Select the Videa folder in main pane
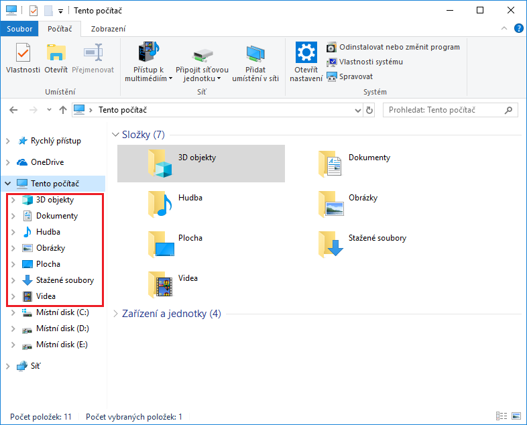The image size is (527, 425). (174, 285)
